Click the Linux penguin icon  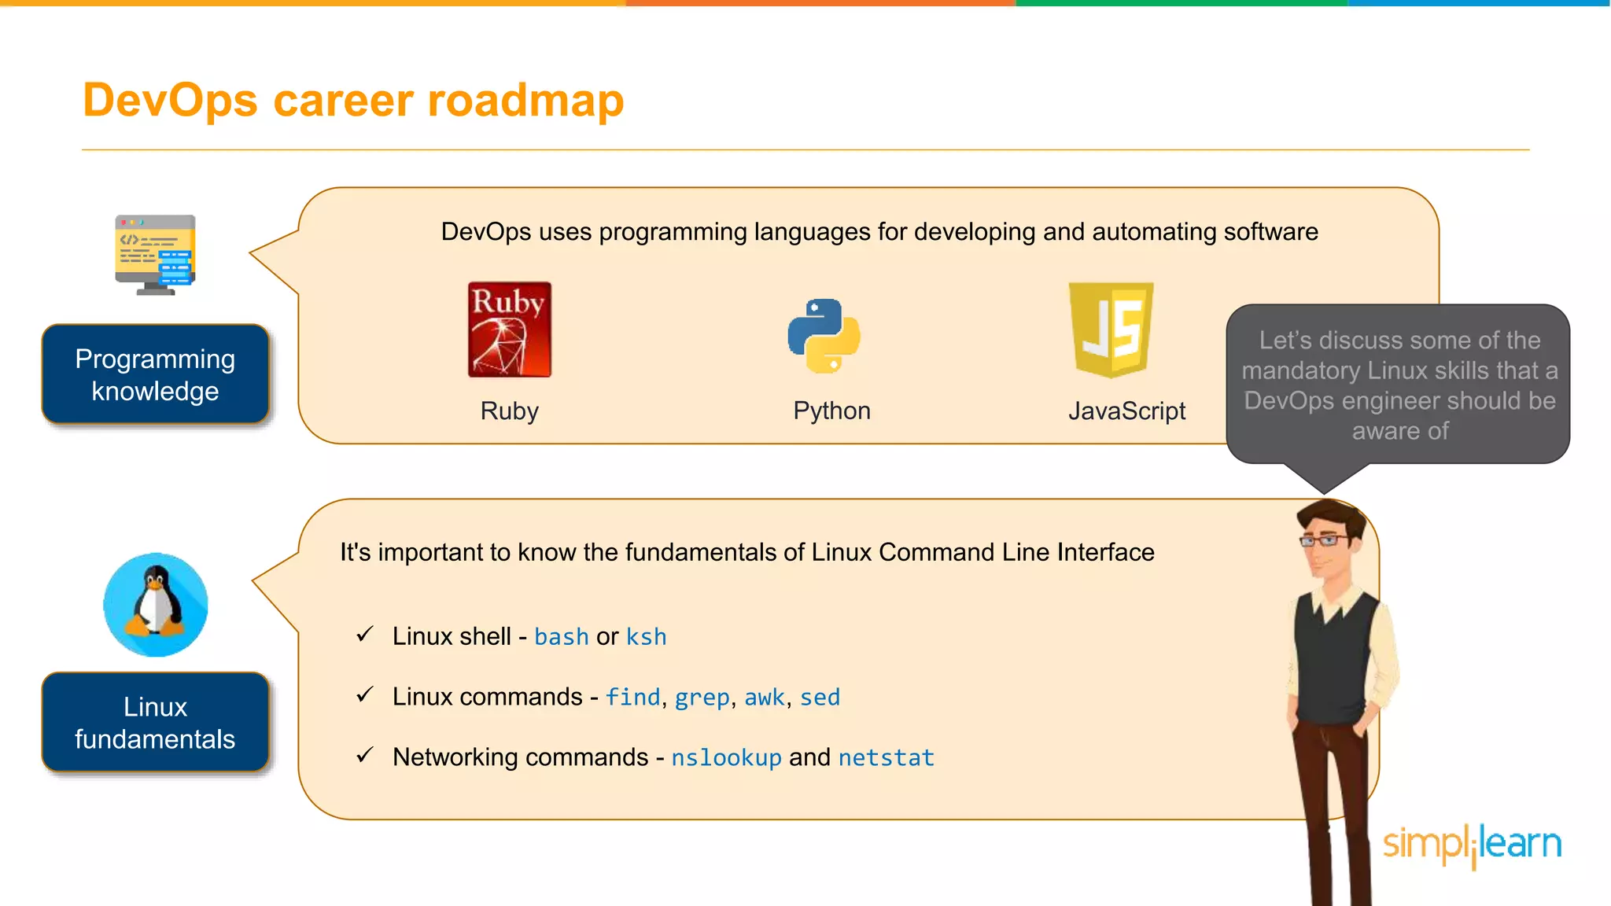tap(156, 605)
